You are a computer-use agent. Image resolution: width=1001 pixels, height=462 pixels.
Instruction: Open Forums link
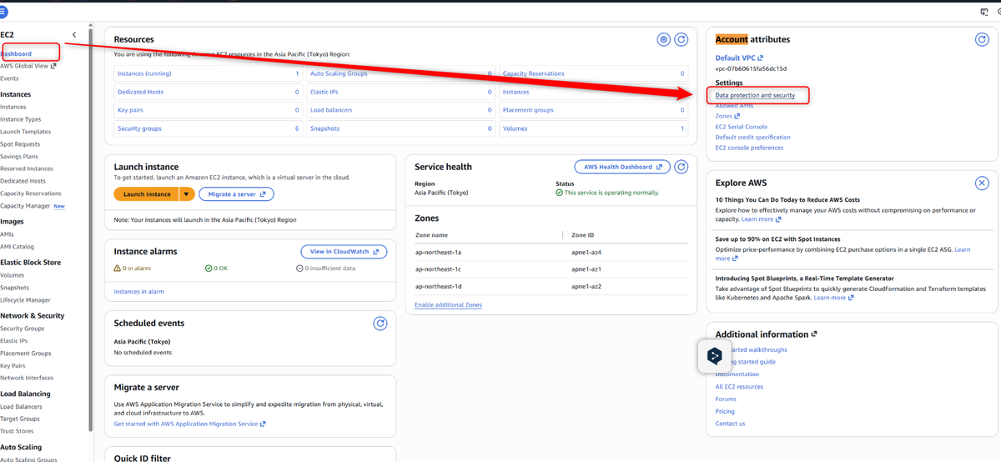click(726, 399)
